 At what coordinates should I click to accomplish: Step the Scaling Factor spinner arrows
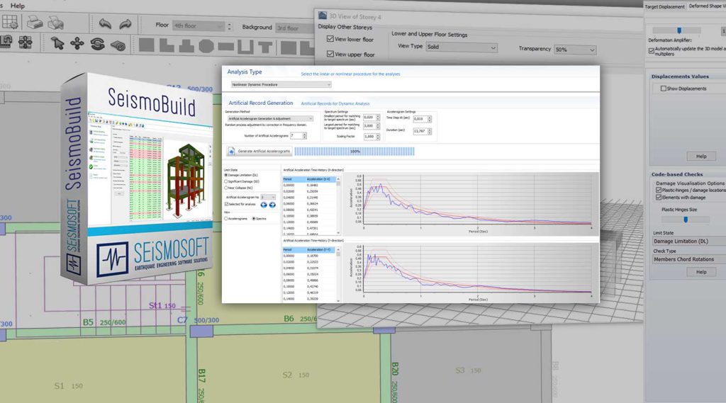pyautogui.click(x=378, y=137)
